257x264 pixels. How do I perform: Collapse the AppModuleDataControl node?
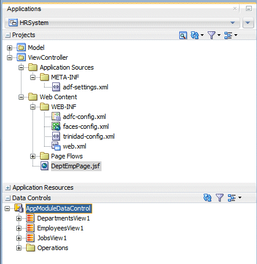(7, 209)
